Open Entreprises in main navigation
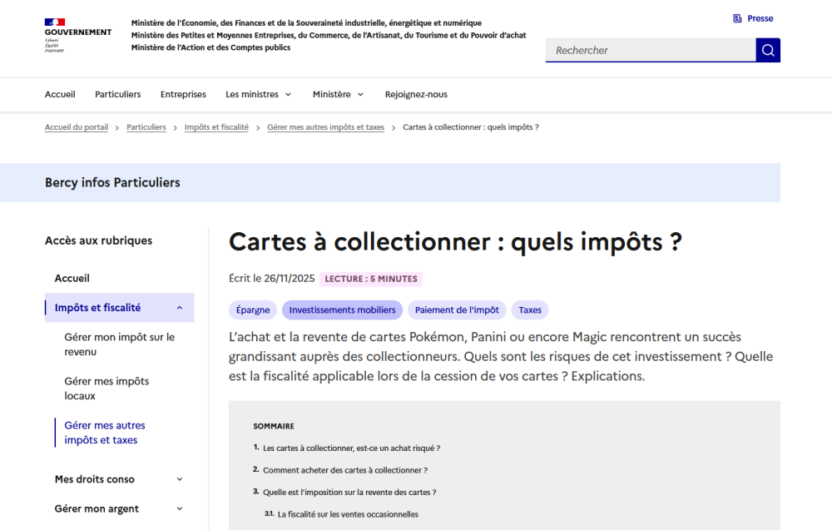 [183, 95]
